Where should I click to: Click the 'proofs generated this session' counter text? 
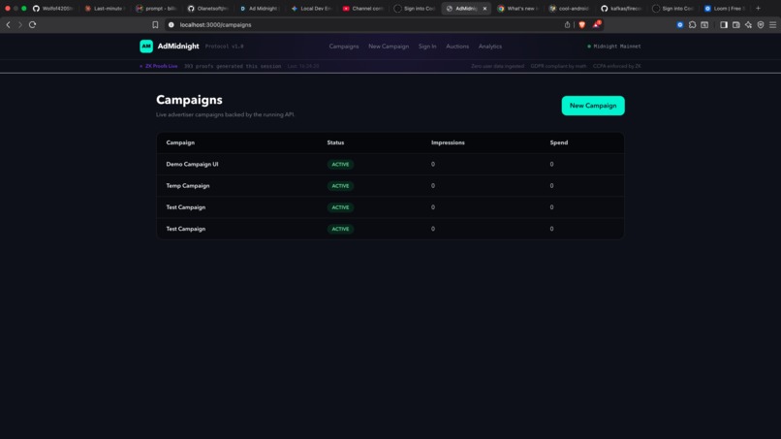(x=233, y=66)
